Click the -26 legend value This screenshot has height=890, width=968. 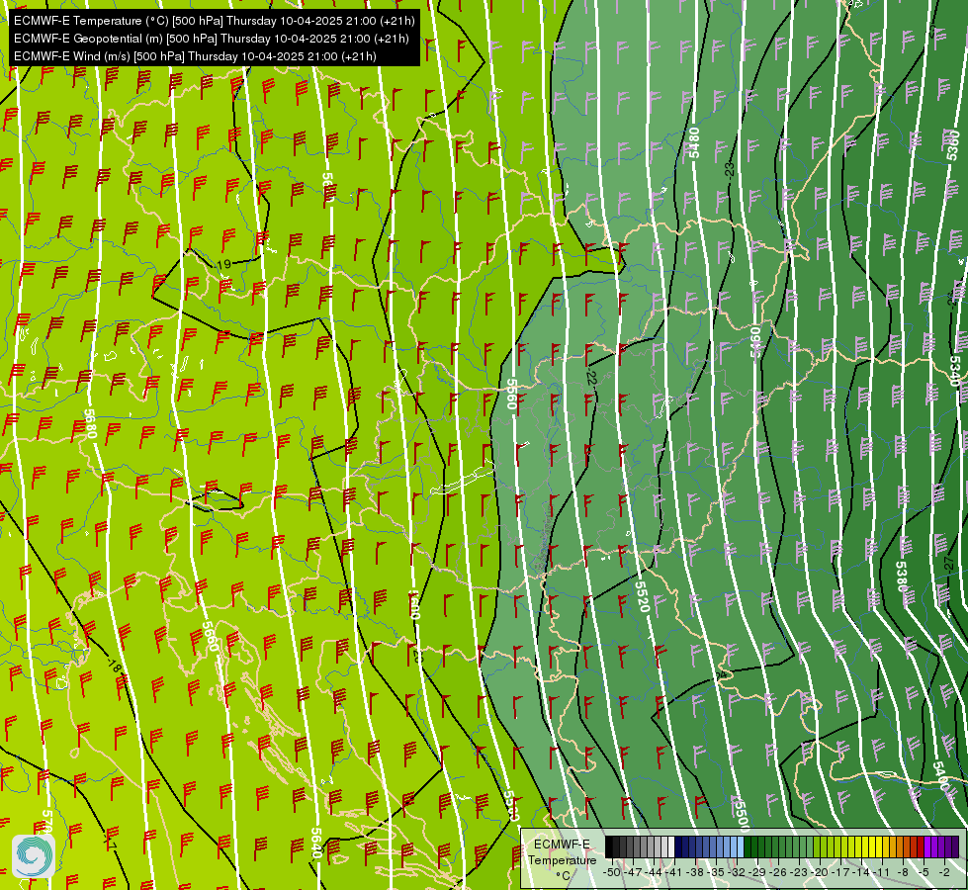[x=780, y=872]
